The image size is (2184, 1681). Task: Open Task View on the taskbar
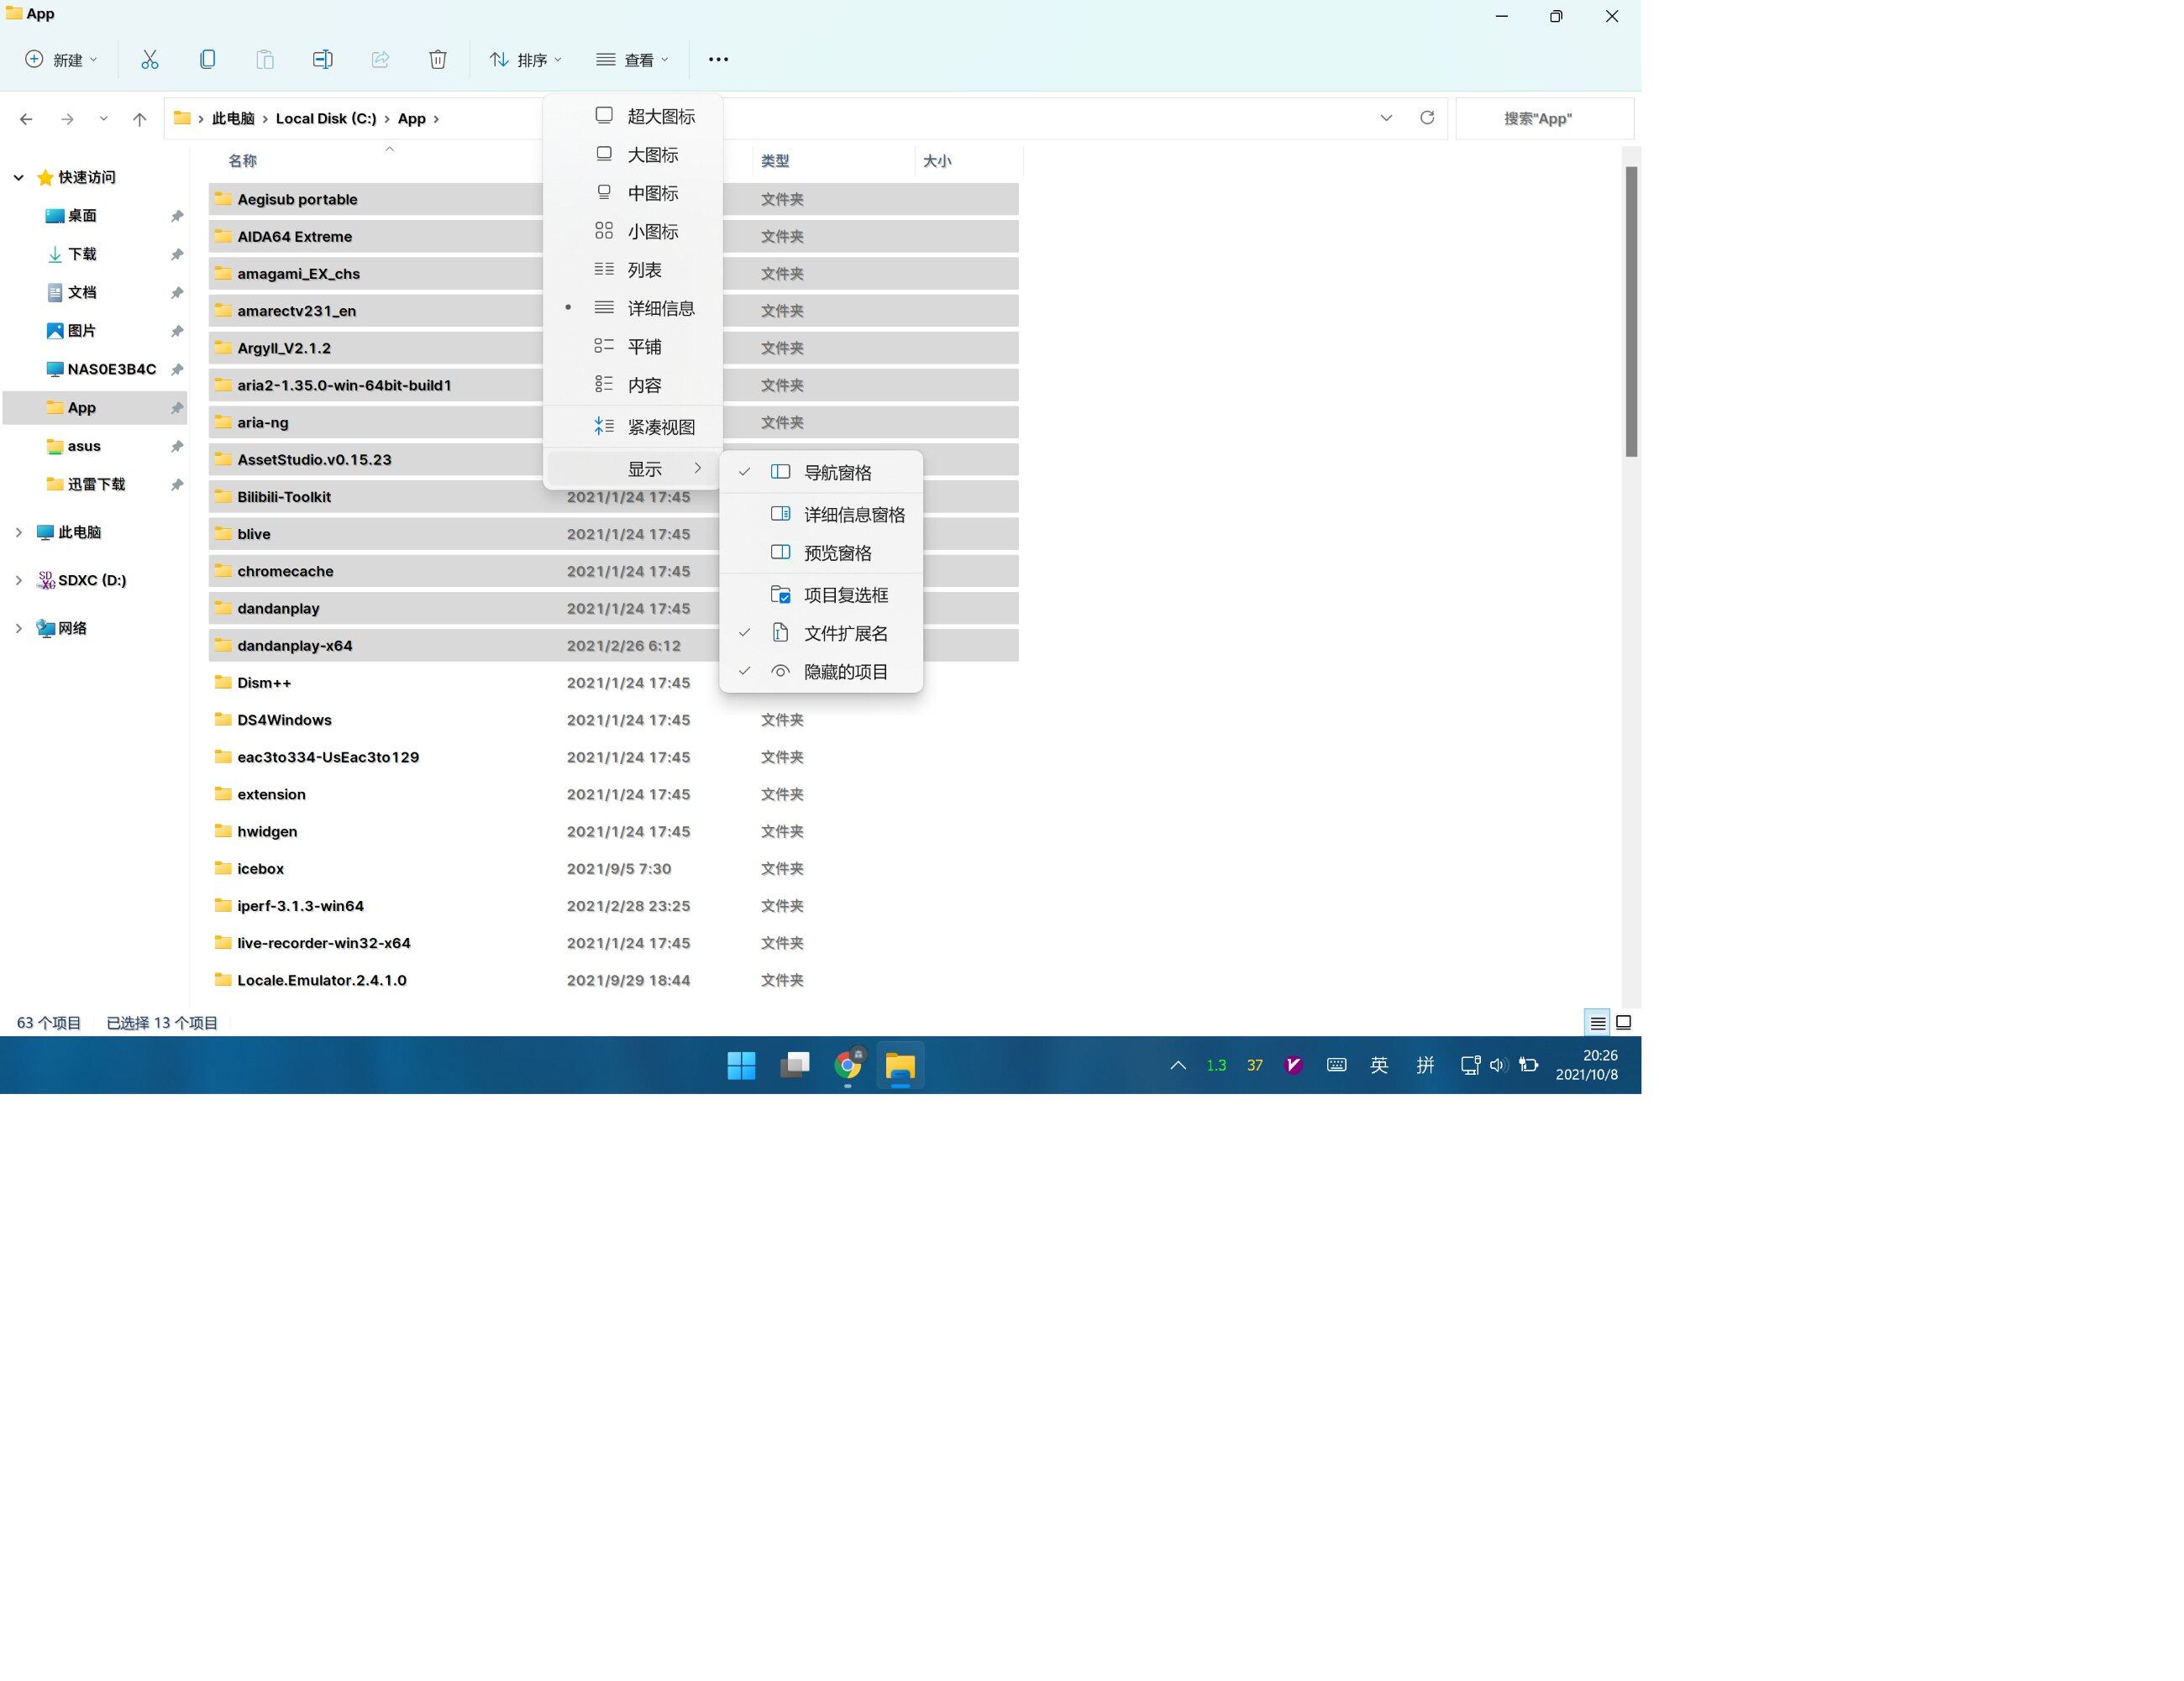[795, 1066]
